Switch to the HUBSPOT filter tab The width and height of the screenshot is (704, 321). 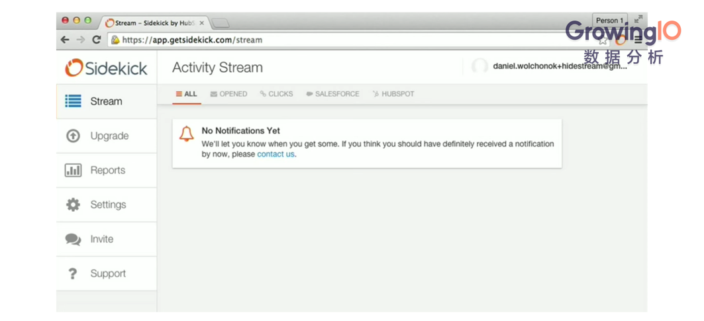(x=393, y=94)
